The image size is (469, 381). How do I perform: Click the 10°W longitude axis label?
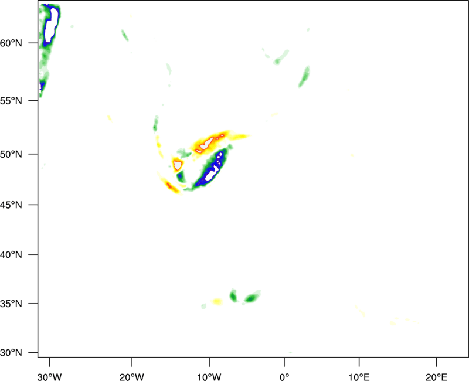209,377
